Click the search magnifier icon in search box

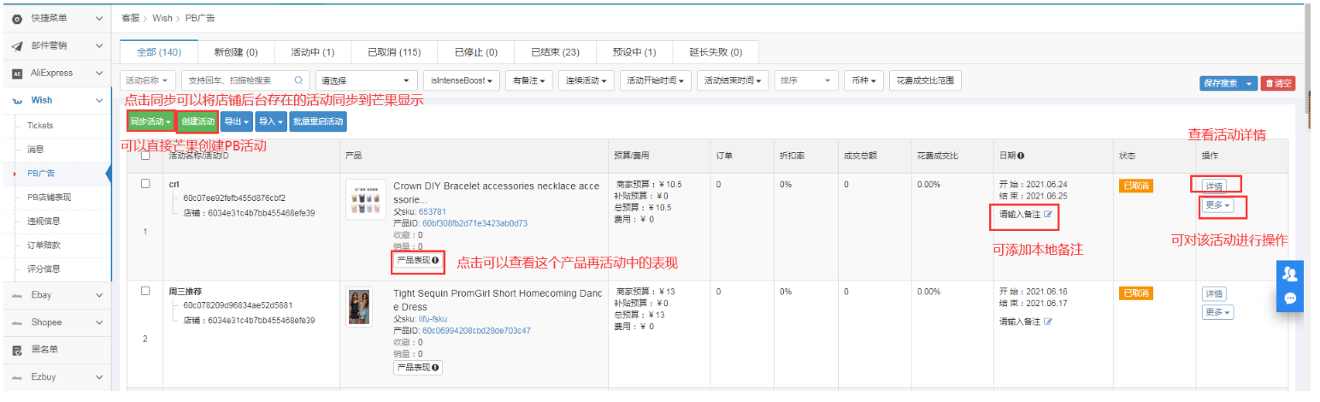tap(298, 80)
